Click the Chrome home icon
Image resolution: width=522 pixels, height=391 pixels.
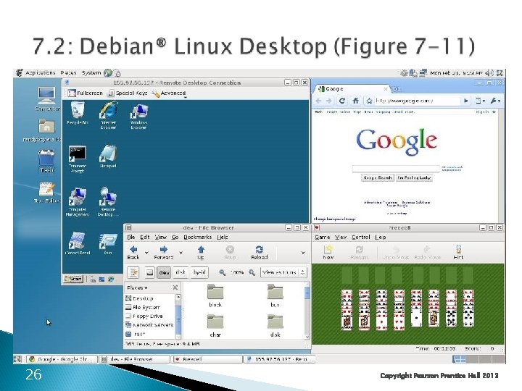[x=355, y=101]
